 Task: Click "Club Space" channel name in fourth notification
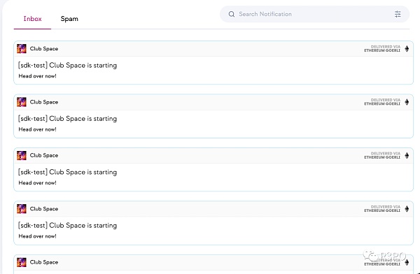pyautogui.click(x=44, y=209)
